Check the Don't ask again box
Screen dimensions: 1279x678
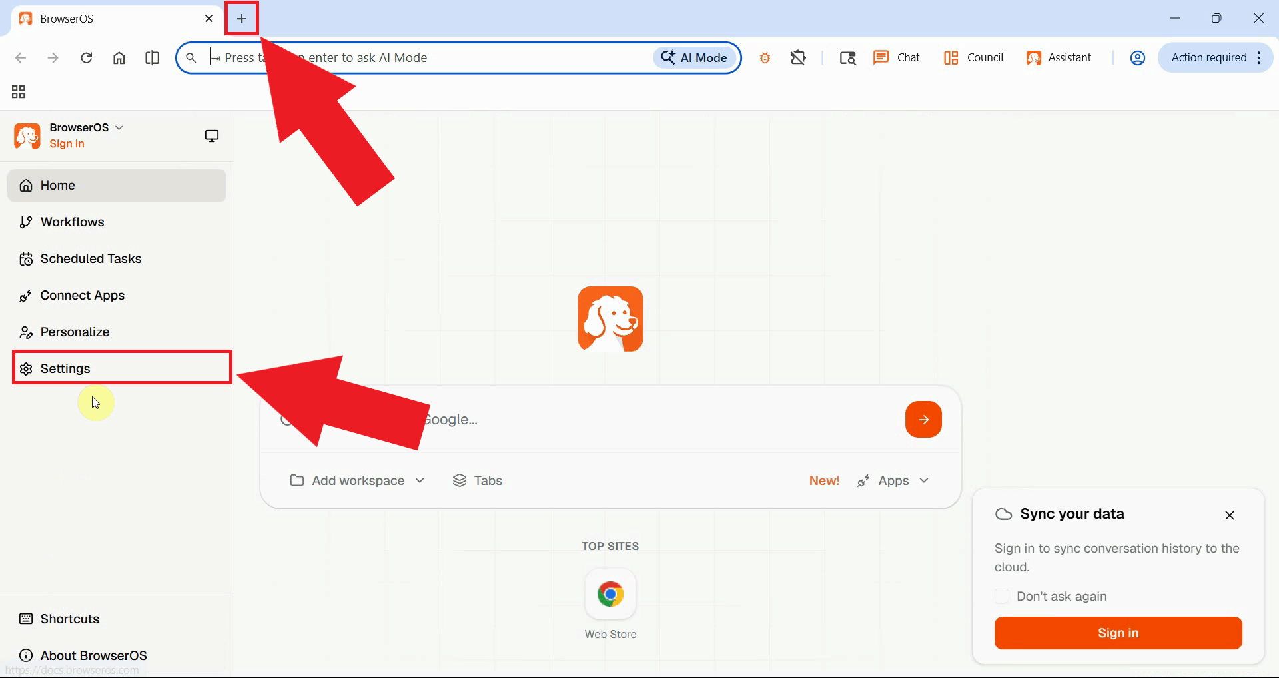[x=1002, y=596]
